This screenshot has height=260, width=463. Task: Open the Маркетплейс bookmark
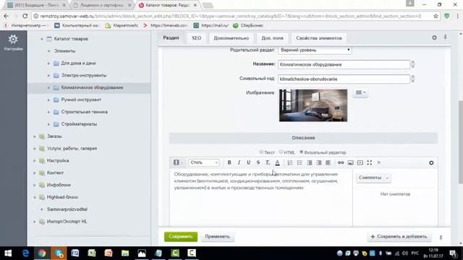(122, 26)
